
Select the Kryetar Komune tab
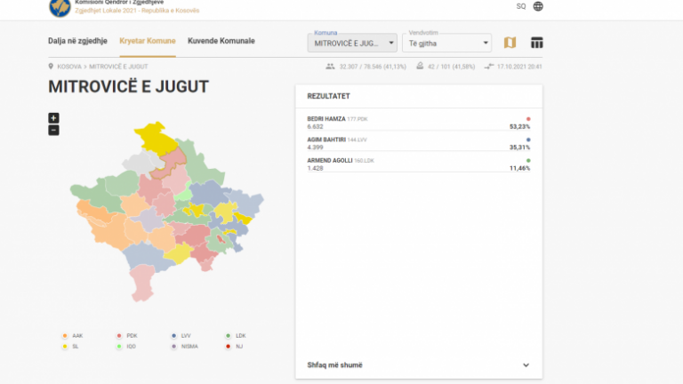pos(148,41)
